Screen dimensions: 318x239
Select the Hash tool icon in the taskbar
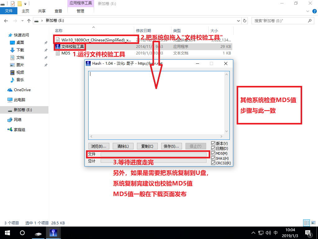[53, 232]
